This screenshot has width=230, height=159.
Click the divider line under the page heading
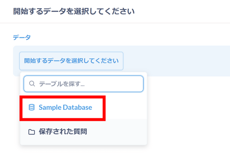[115, 23]
